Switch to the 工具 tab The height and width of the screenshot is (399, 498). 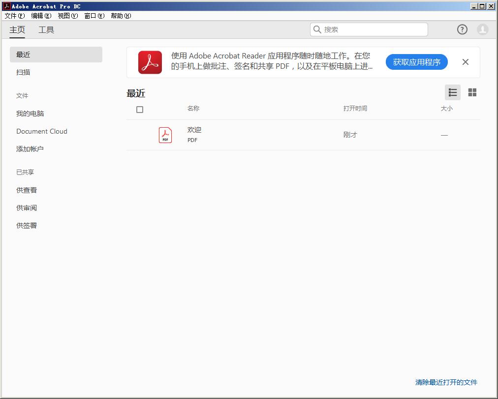pyautogui.click(x=46, y=30)
